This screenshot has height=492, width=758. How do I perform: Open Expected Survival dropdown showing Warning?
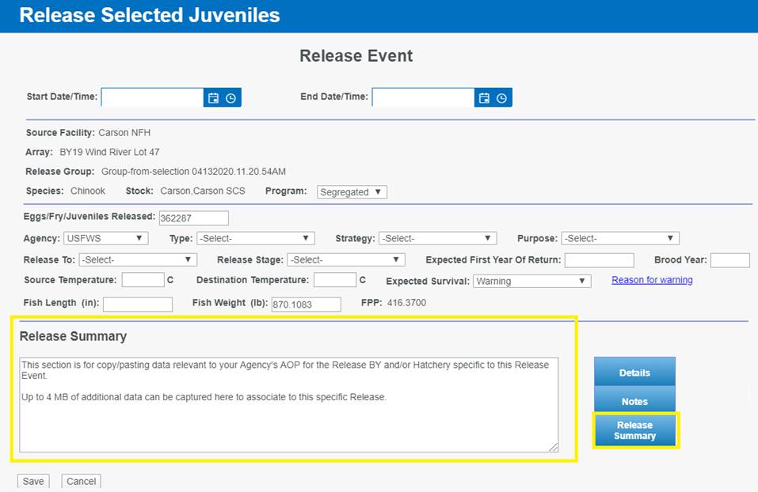[x=531, y=281]
